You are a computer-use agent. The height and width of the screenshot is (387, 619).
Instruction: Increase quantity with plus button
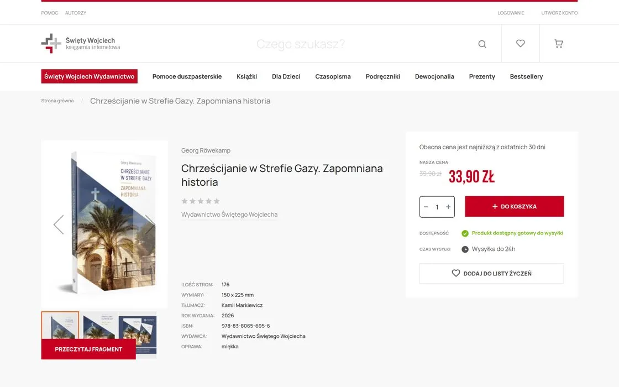[x=448, y=207]
